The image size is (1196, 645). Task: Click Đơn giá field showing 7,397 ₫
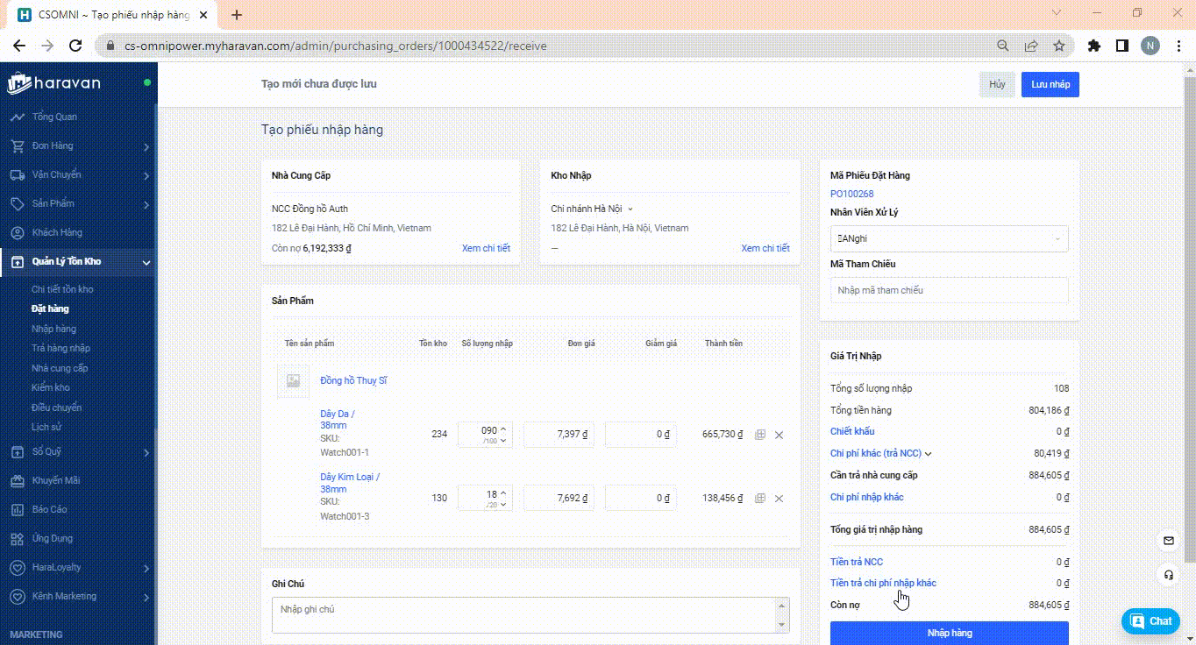point(559,435)
